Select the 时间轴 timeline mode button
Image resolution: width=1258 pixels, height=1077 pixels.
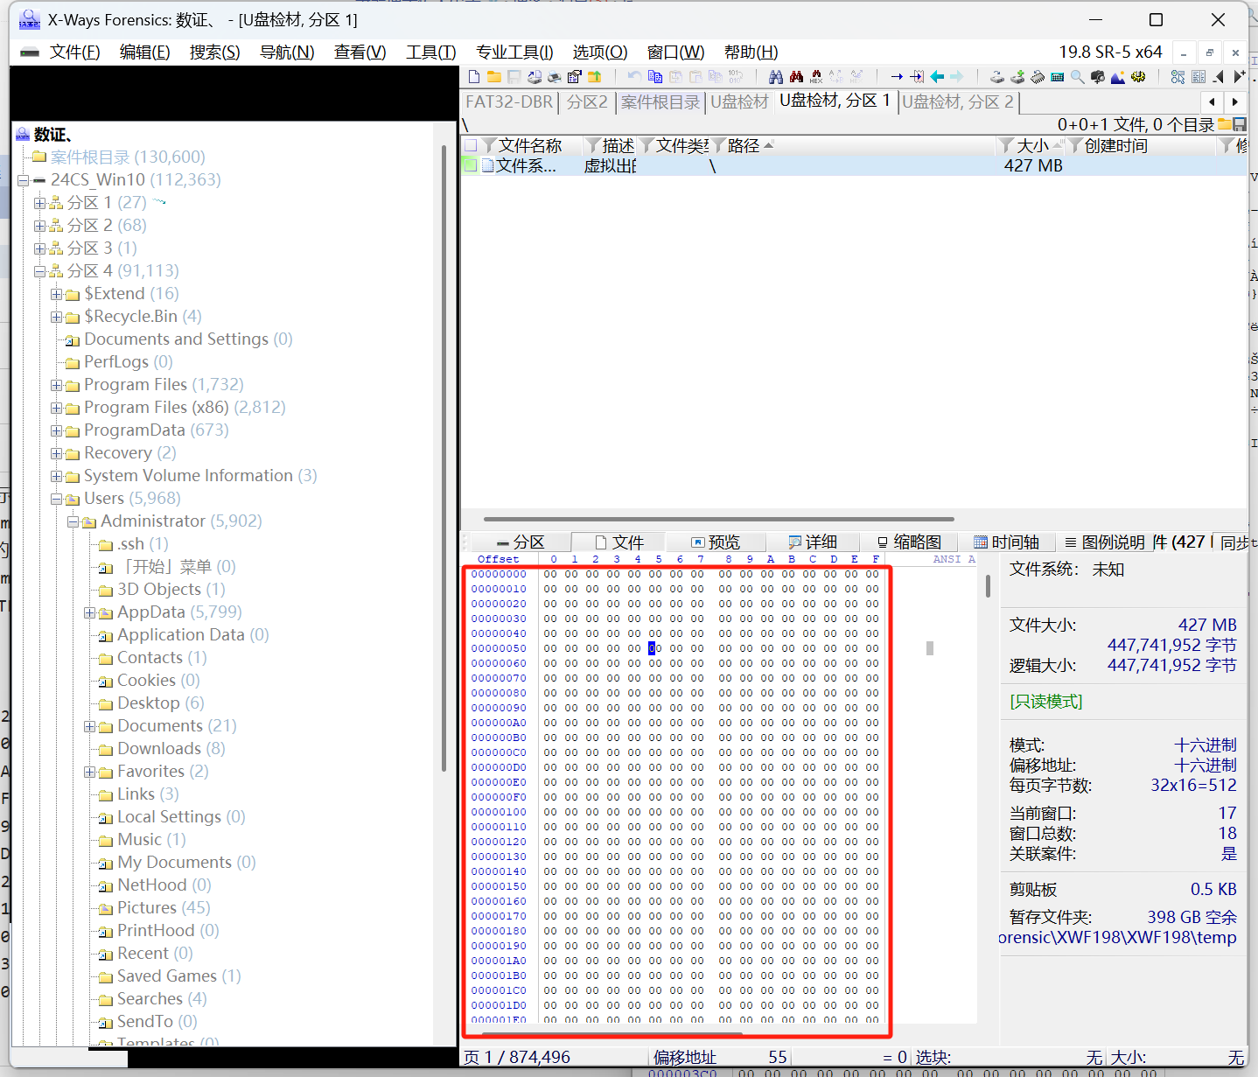coord(1007,542)
